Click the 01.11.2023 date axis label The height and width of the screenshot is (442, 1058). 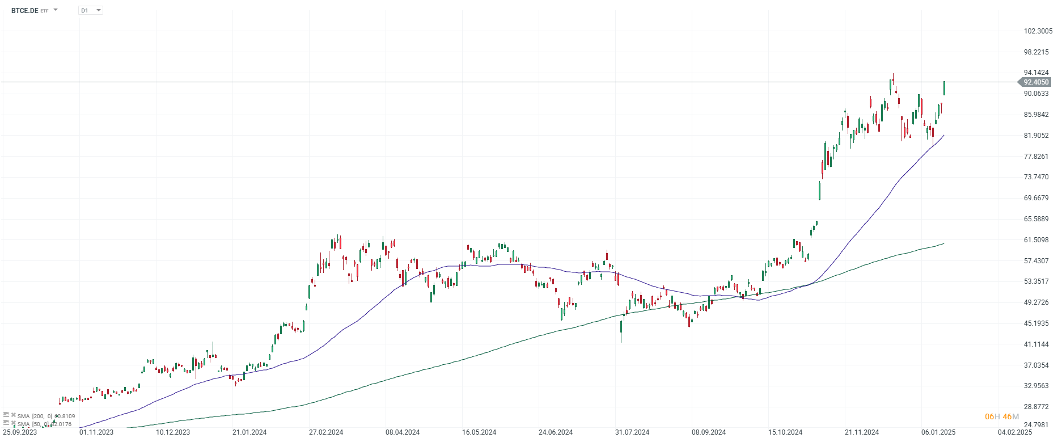coord(96,432)
